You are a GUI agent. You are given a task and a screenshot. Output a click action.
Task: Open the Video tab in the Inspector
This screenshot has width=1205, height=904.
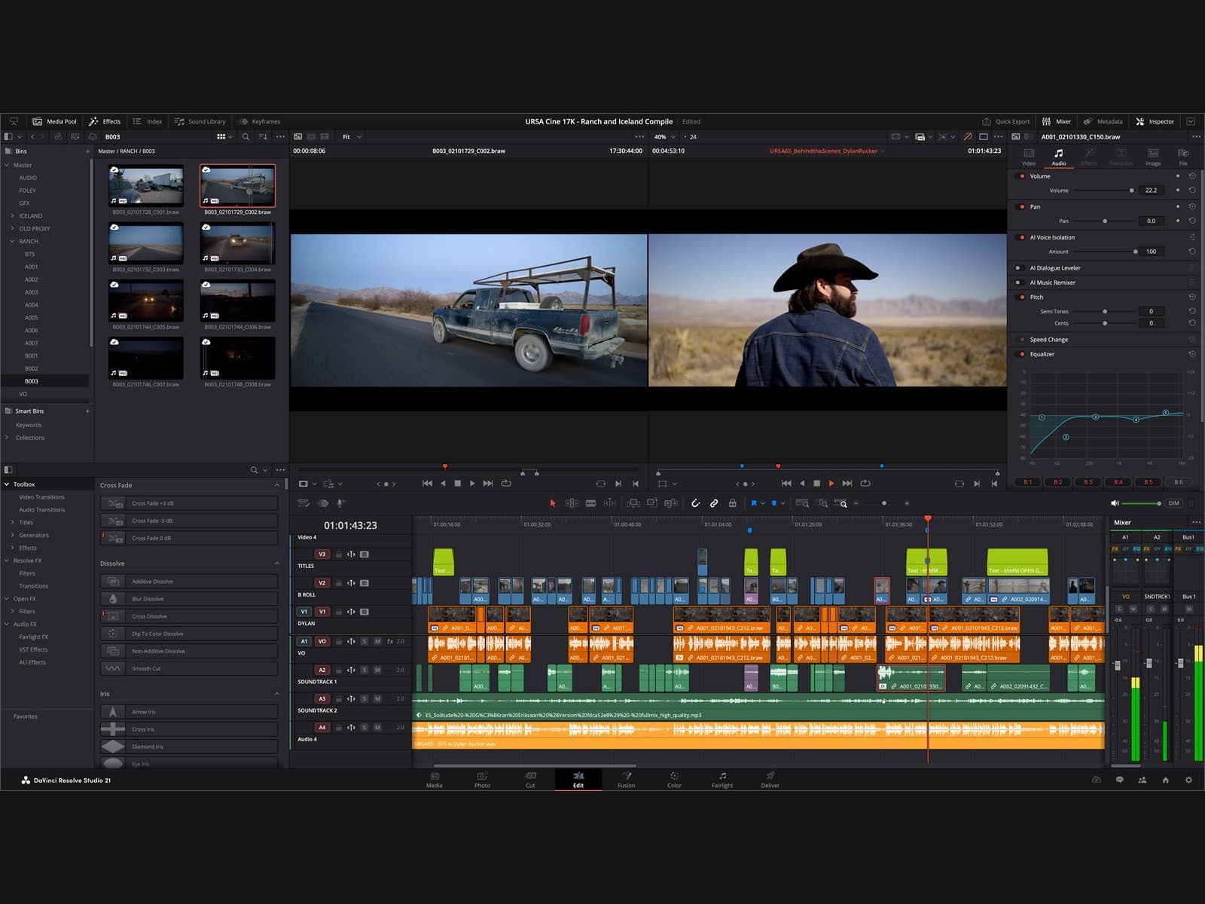[x=1029, y=157]
